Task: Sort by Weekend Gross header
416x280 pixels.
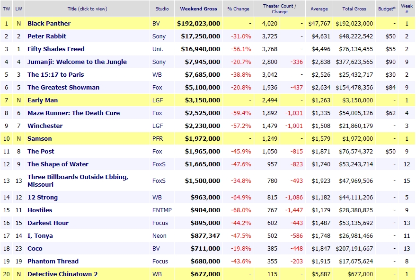Action: click(x=198, y=9)
